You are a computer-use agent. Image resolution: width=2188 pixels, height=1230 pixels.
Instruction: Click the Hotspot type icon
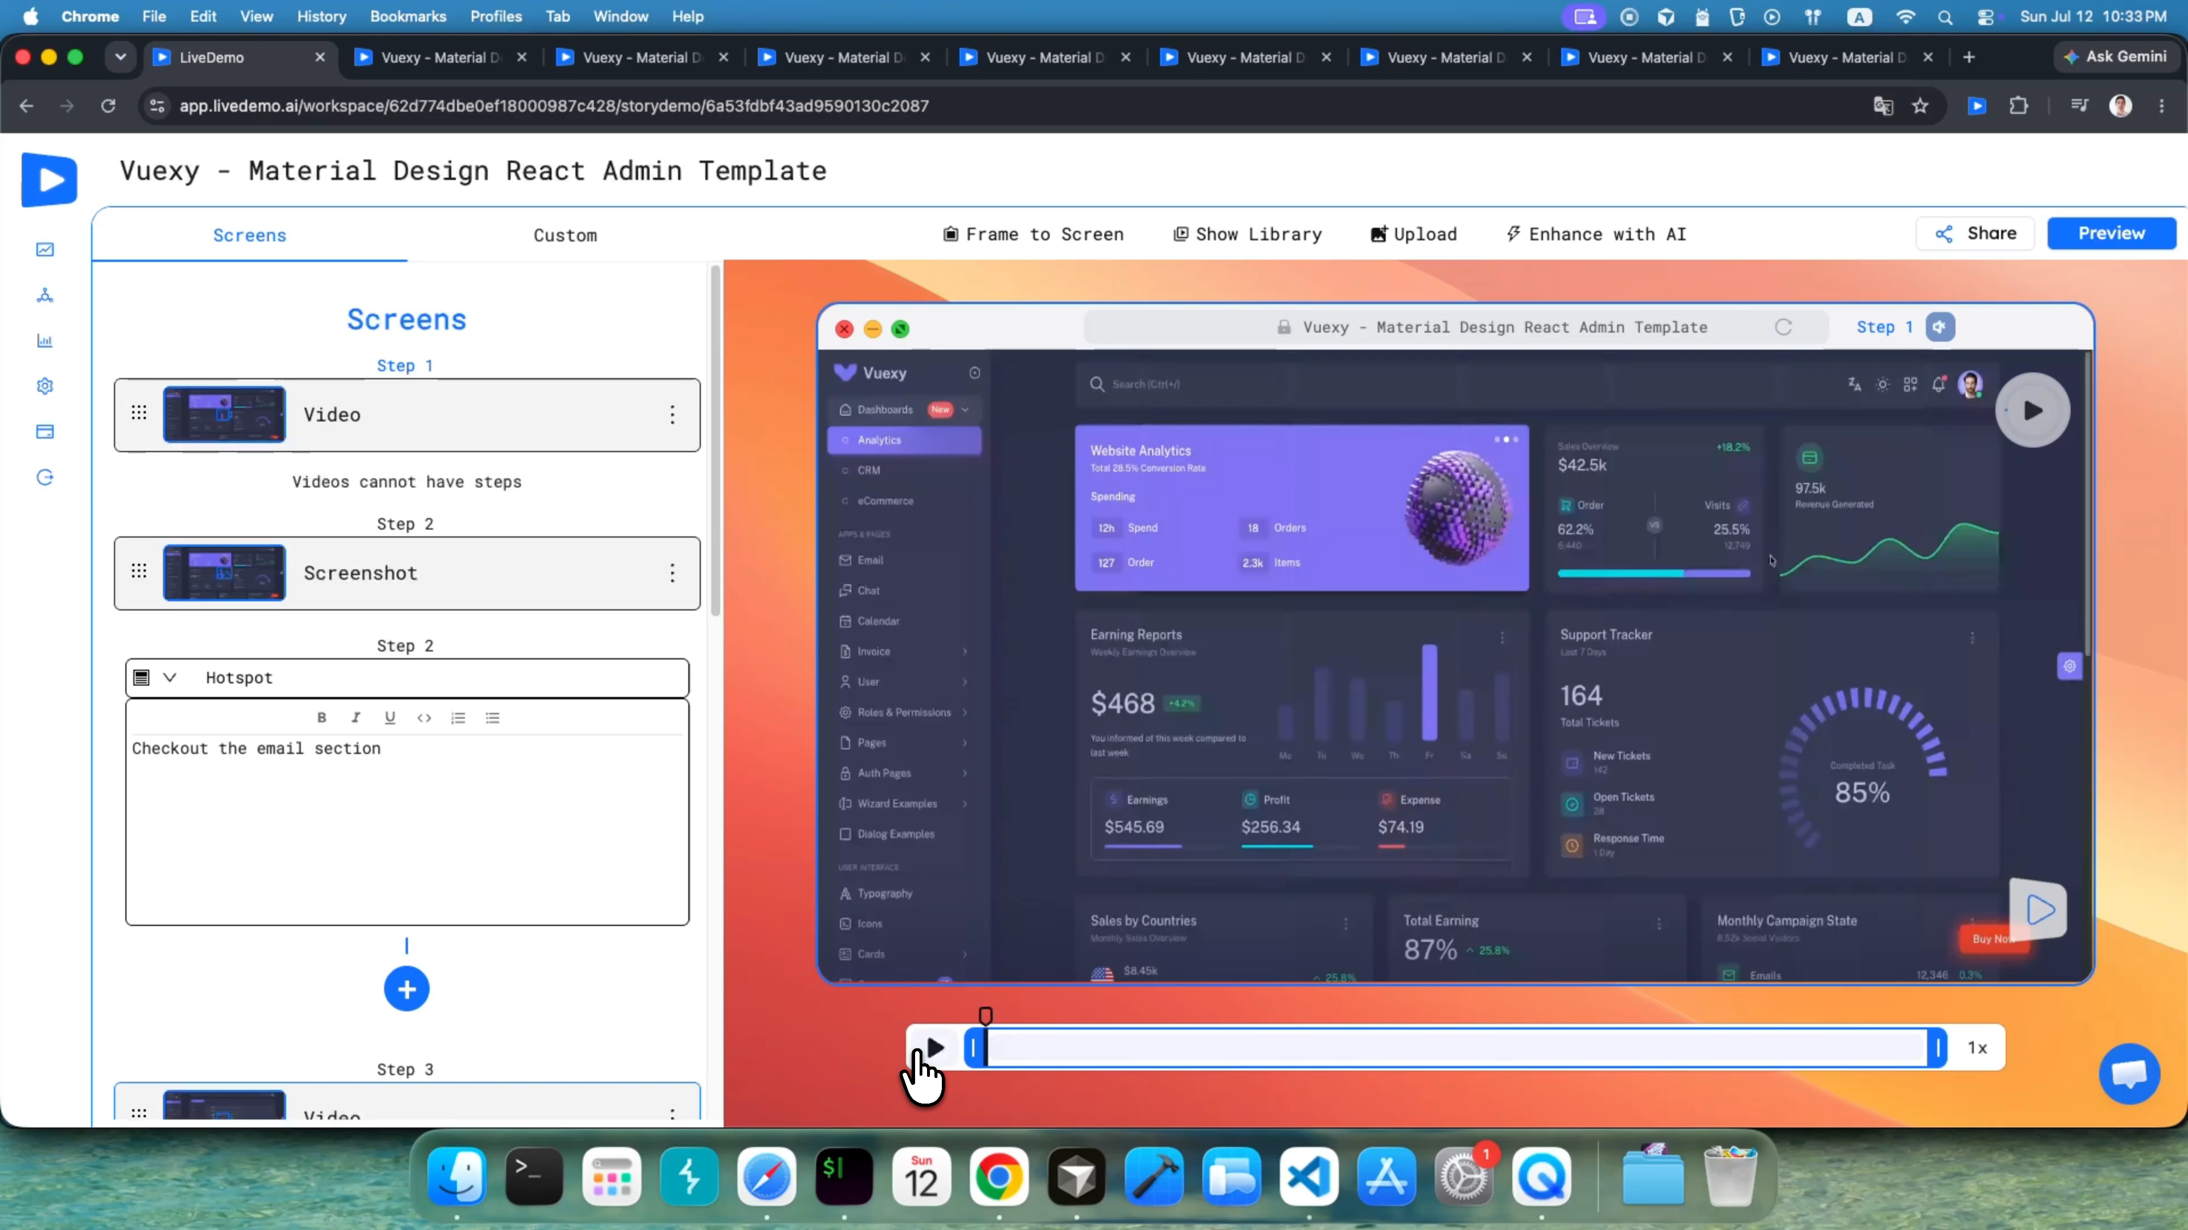142,678
